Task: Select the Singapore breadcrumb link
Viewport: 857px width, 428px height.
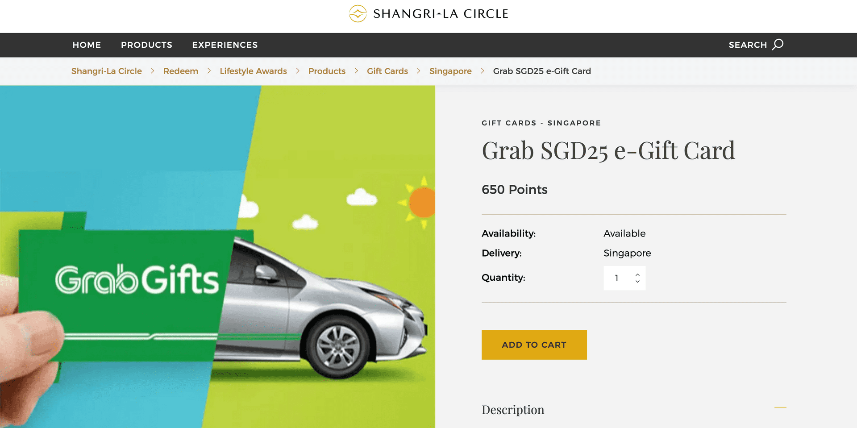Action: pyautogui.click(x=450, y=71)
